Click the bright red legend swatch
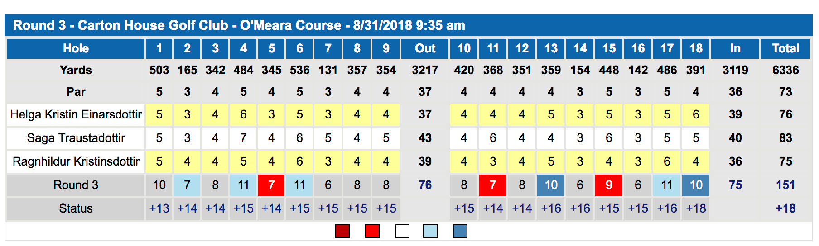 (x=372, y=231)
